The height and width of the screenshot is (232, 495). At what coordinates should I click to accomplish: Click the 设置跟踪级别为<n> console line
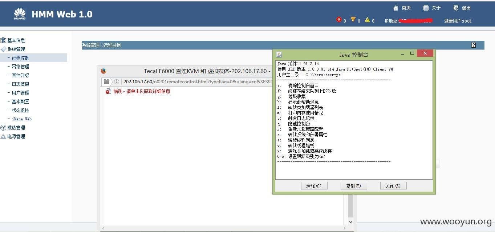coord(307,156)
